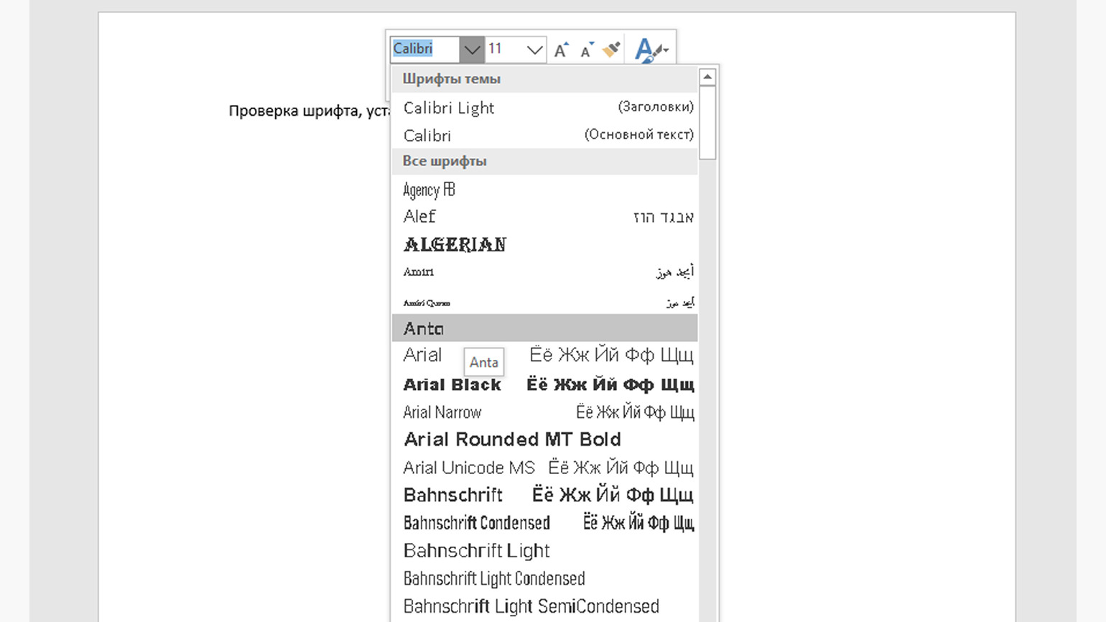Click the scrollbar up arrow

[707, 77]
